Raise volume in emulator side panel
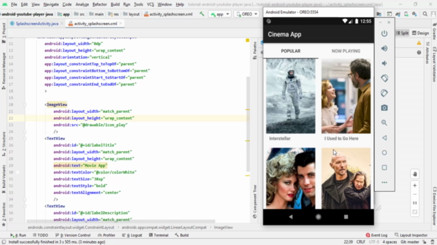Screen dimensions: 437x245 tap(384, 48)
